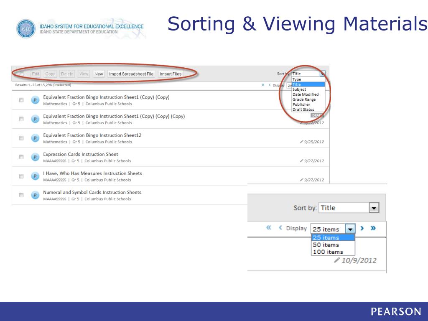Open Equivalent Fraction Bingo Instruction Sheet12 title
The width and height of the screenshot is (428, 321).
coord(92,135)
